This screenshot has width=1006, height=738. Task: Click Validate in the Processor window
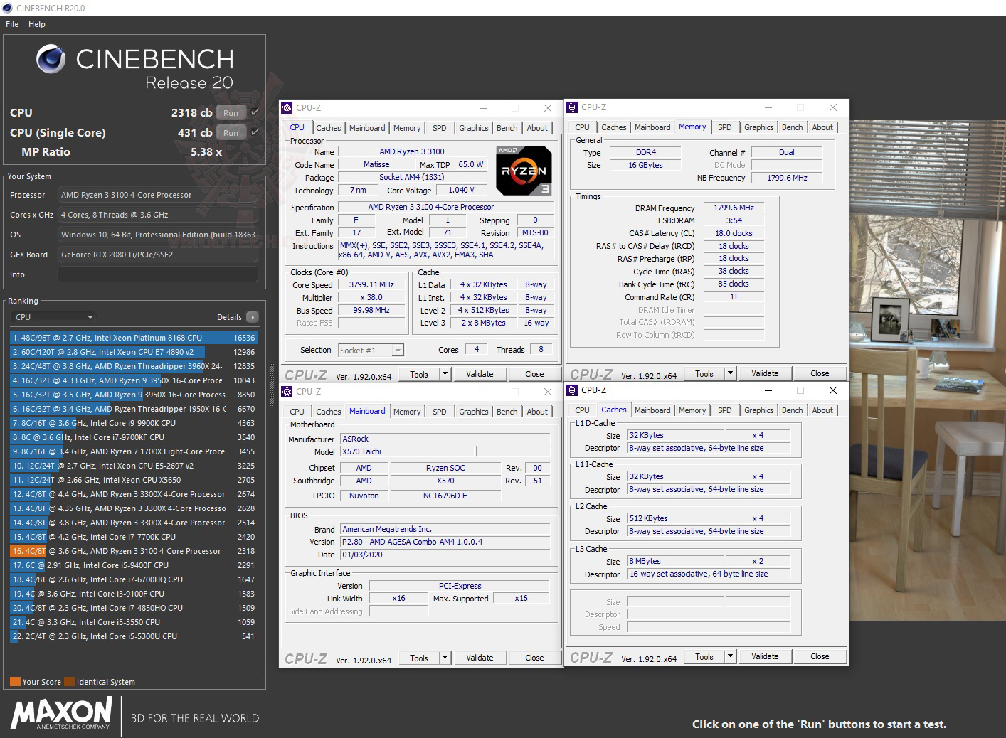click(480, 374)
